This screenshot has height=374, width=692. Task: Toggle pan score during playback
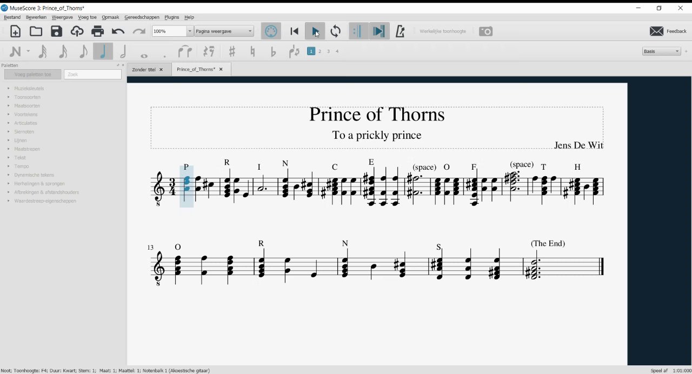pyautogui.click(x=379, y=31)
